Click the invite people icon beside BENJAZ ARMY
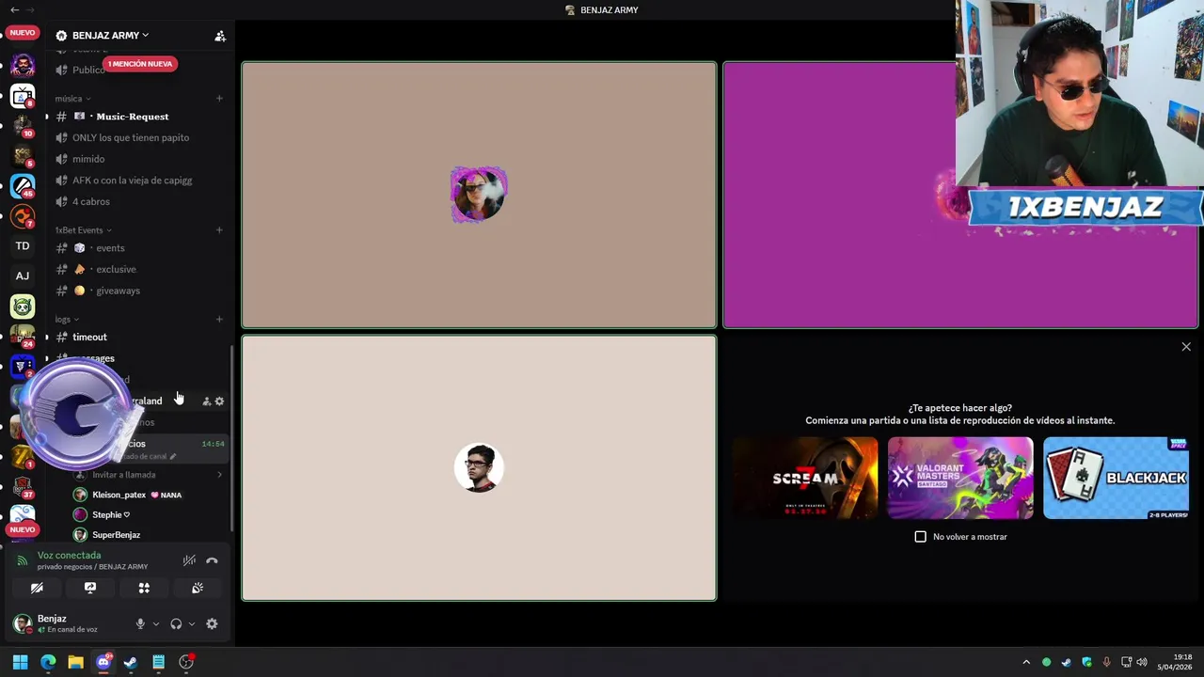Image resolution: width=1204 pixels, height=677 pixels. click(220, 36)
